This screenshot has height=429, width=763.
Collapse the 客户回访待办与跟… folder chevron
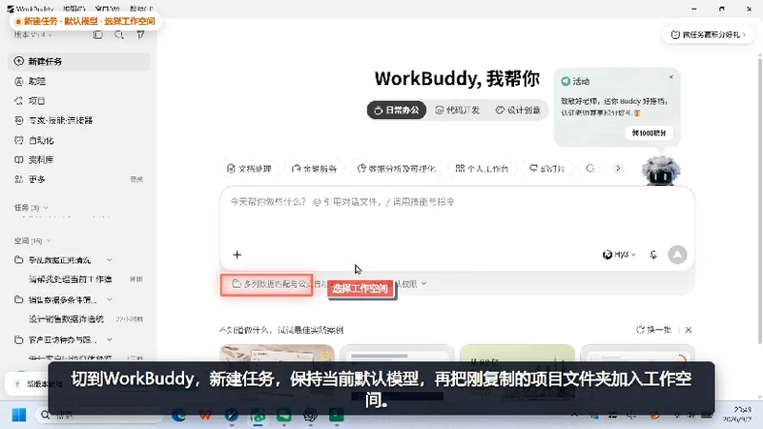coord(110,339)
